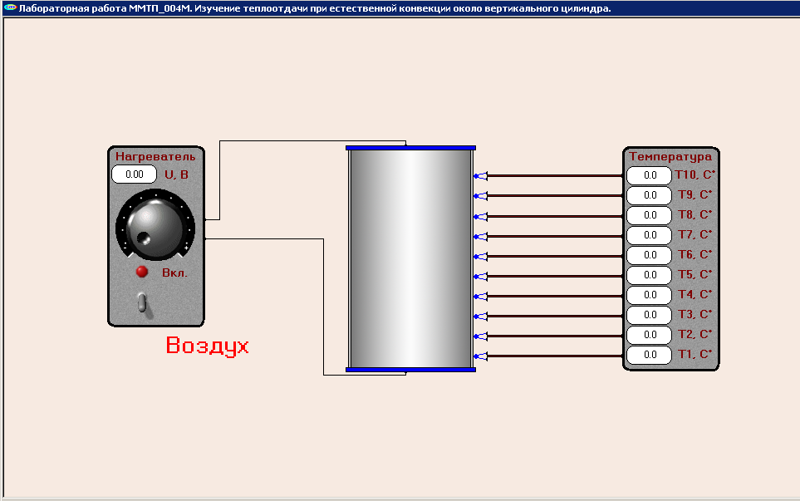Image resolution: width=800 pixels, height=501 pixels.
Task: Click the T9 temperature readout field
Action: pyautogui.click(x=649, y=195)
